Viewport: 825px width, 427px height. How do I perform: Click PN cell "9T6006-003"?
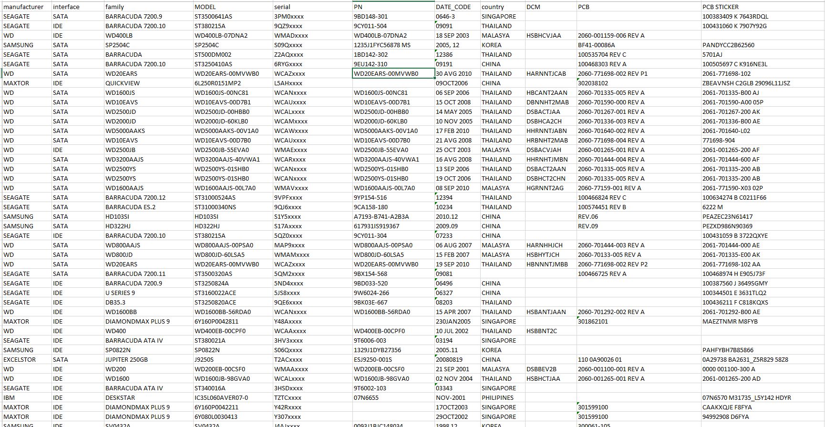pos(393,340)
